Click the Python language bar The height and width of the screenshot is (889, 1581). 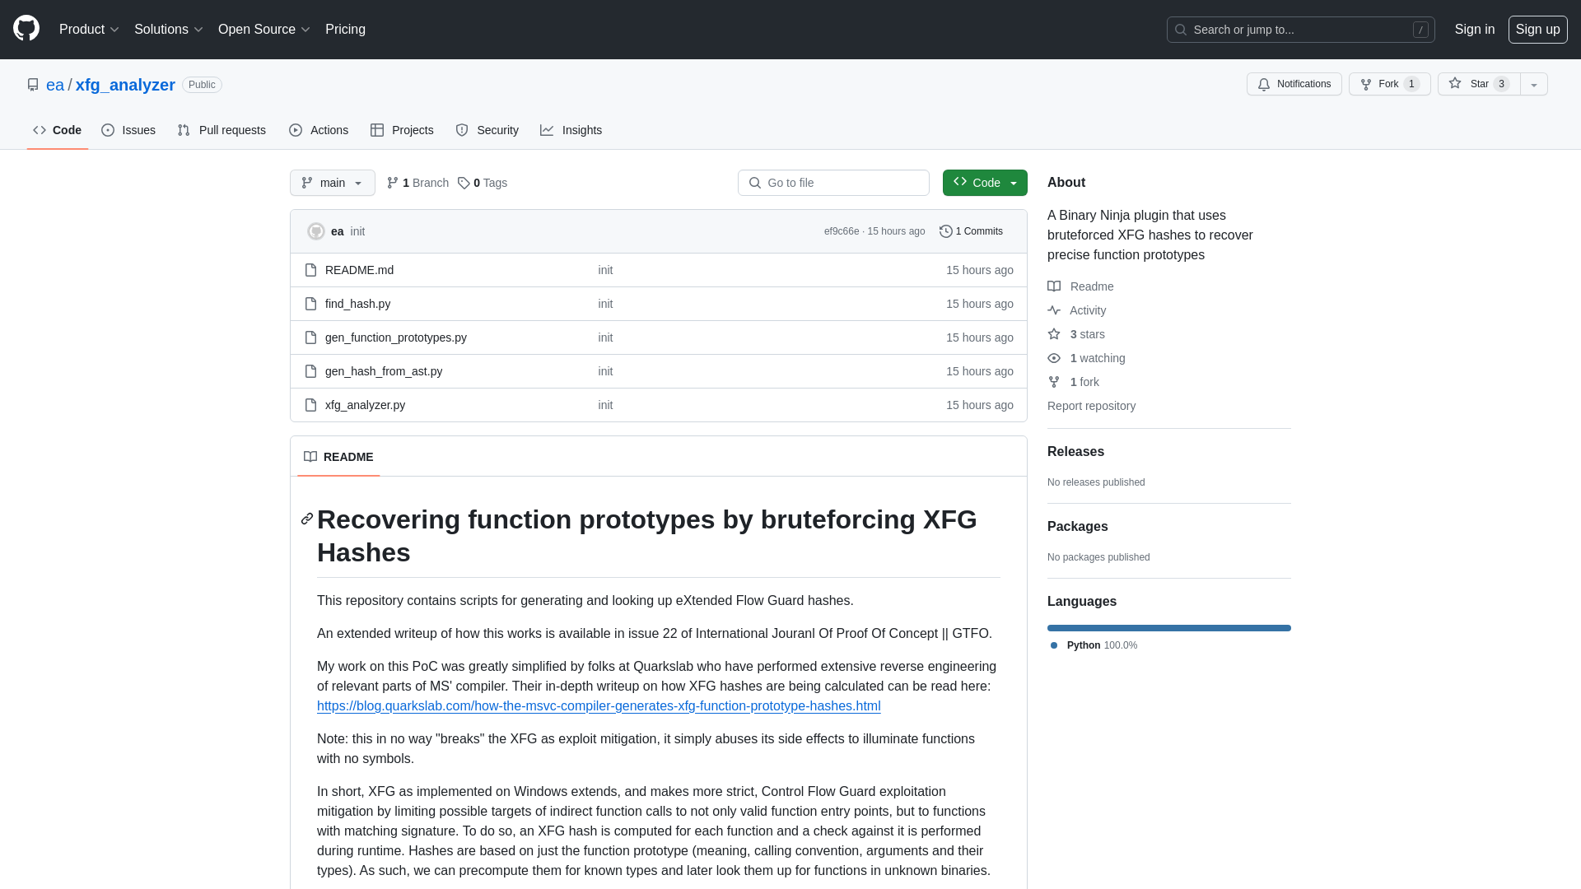tap(1168, 628)
